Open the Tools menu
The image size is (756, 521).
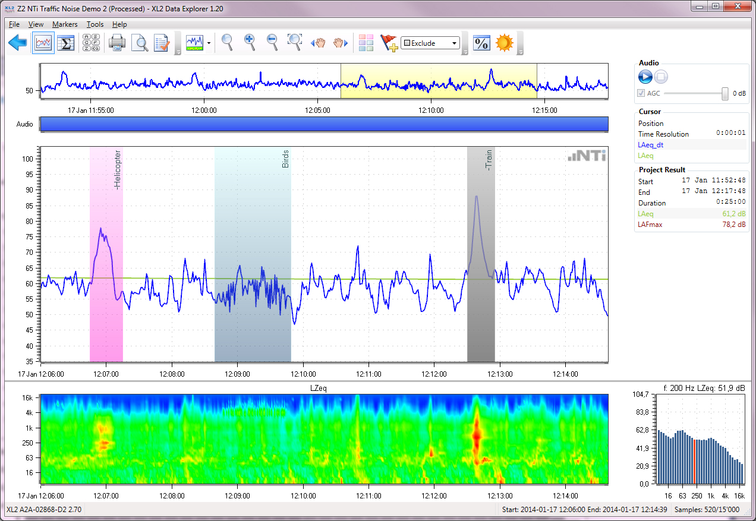pos(94,24)
